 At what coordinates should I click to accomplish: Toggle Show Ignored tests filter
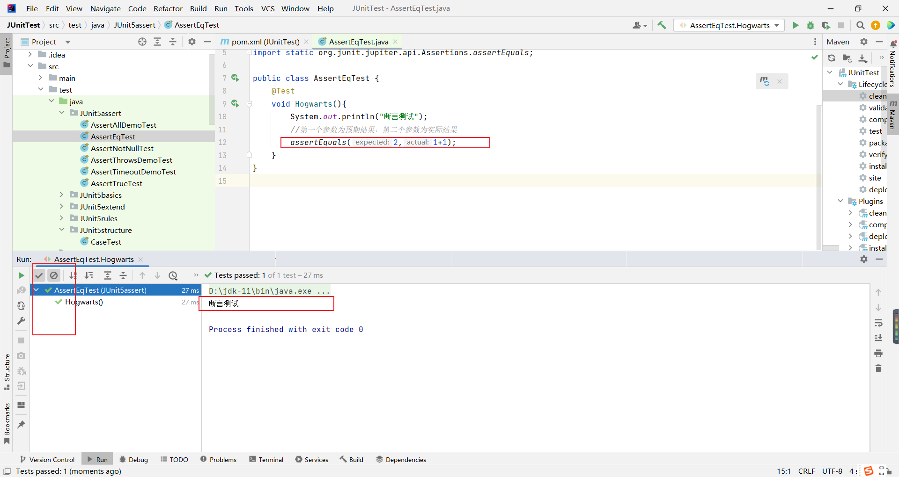coord(54,275)
